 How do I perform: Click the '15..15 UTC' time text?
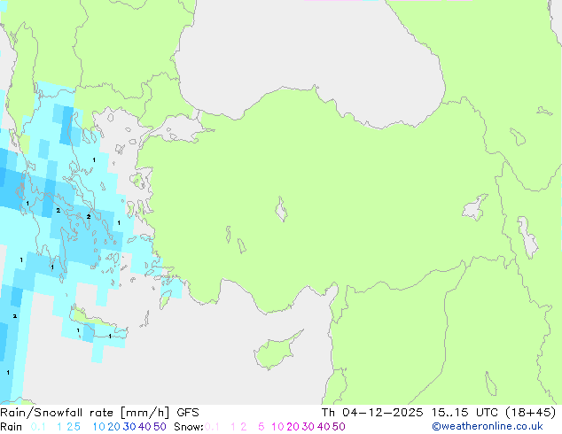click(x=464, y=413)
